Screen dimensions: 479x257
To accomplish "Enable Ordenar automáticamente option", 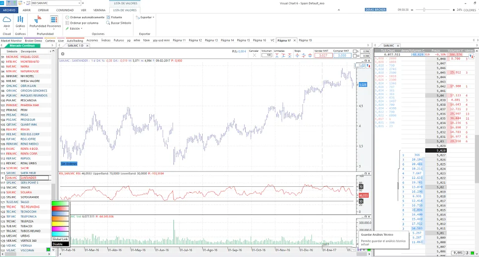I will tap(67, 17).
